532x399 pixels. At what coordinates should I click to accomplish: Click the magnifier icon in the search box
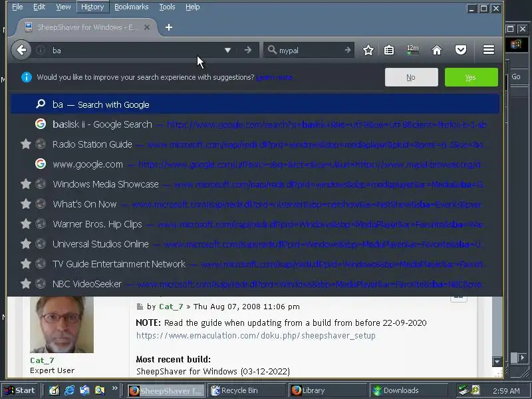click(272, 51)
